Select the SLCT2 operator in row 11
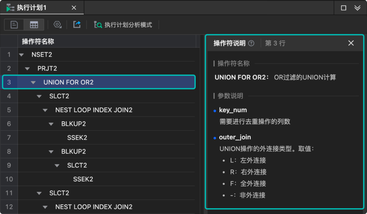 (x=59, y=193)
